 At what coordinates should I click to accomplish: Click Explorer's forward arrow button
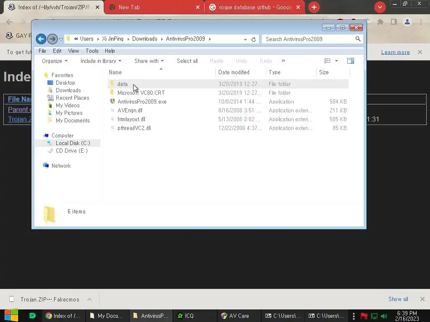tap(52, 39)
